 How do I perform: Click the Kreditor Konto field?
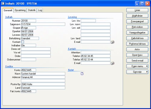click(28, 70)
